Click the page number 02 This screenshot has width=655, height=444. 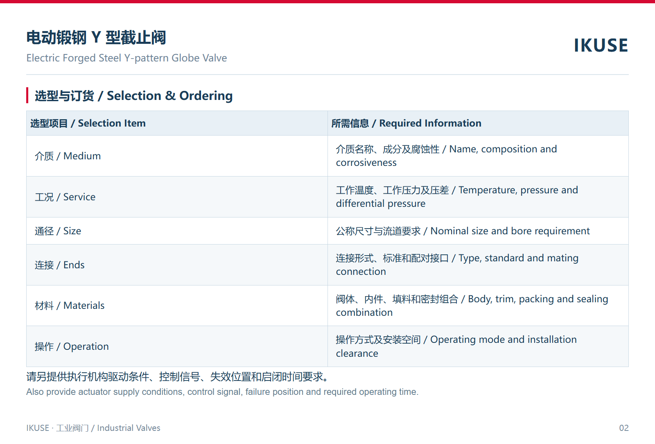[623, 428]
